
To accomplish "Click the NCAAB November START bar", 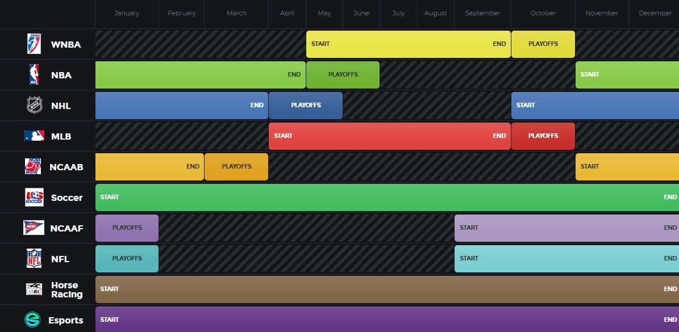I will (627, 167).
